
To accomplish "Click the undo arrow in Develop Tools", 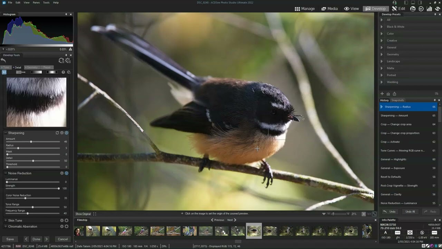I will [3, 60].
